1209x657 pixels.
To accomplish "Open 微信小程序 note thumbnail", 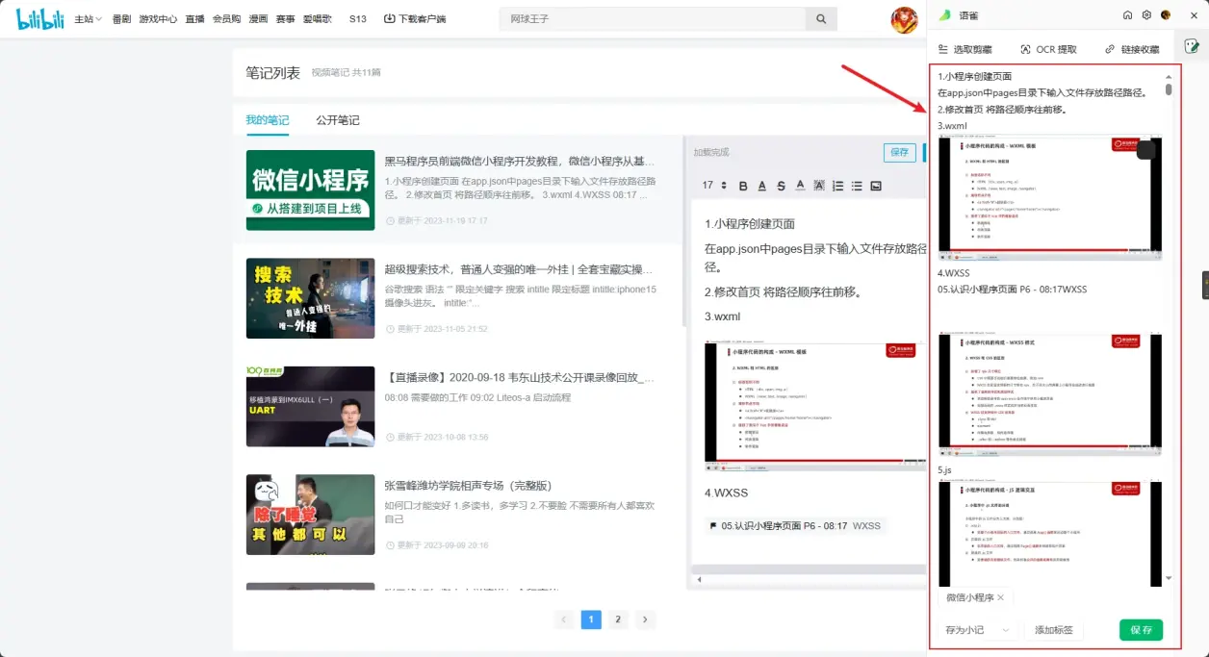I will coord(310,190).
